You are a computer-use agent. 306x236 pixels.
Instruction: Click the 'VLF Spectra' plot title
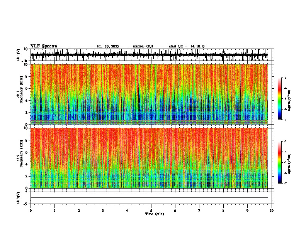[x=44, y=46]
